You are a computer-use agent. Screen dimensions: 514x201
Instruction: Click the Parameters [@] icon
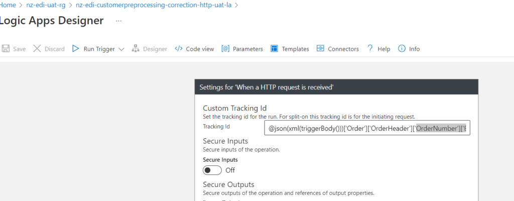(225, 49)
